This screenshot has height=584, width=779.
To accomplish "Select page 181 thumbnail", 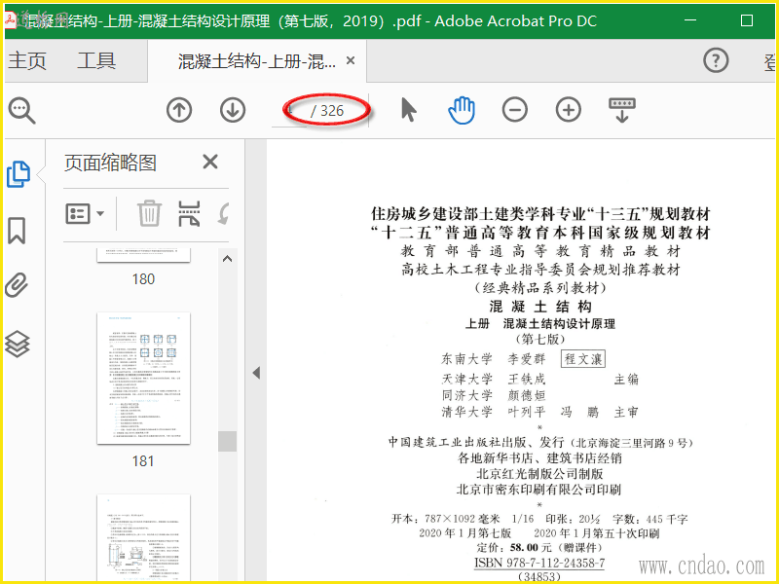I will pos(143,379).
